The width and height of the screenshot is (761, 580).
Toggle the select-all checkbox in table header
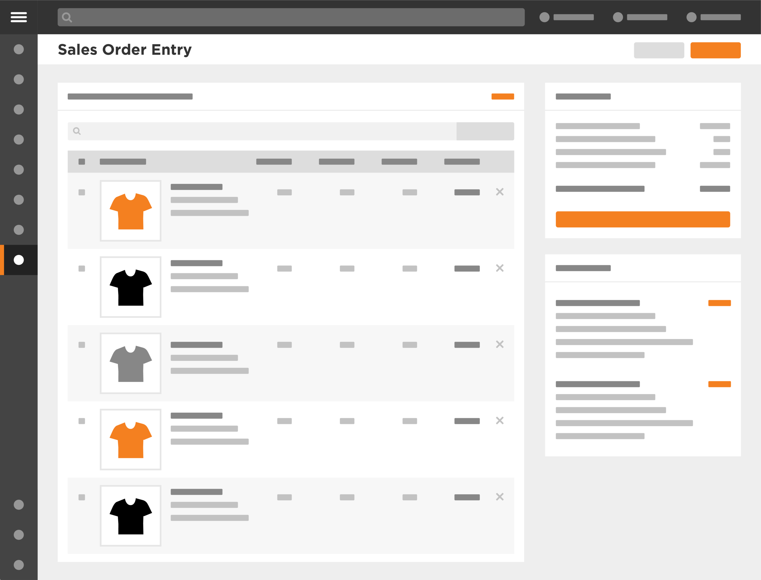tap(82, 161)
